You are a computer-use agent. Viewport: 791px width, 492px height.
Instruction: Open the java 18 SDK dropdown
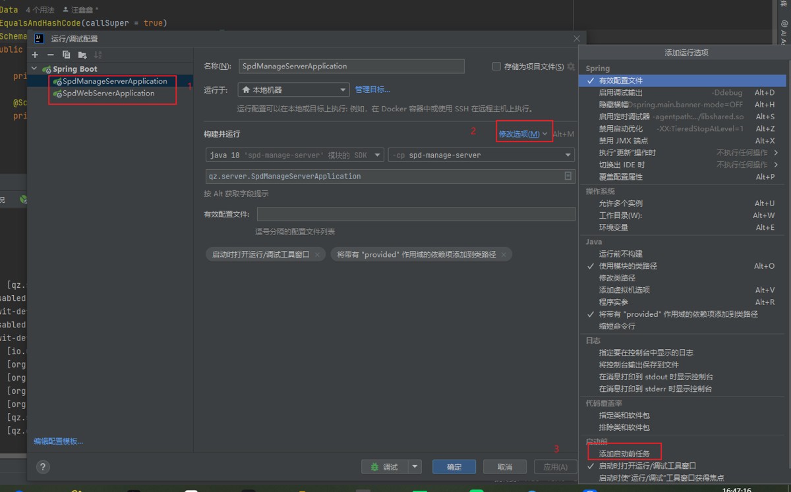294,155
